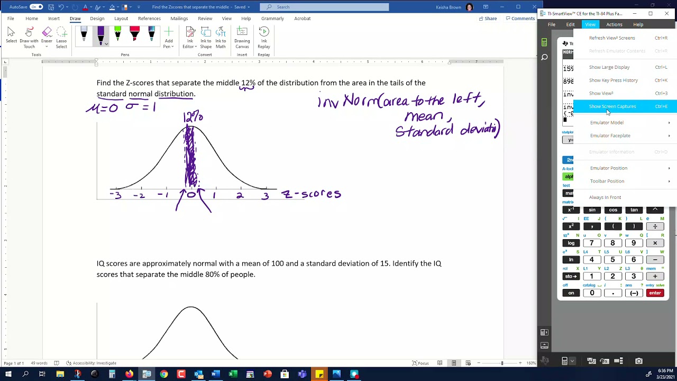
Task: Click the camera screen capture icon
Action: (639, 361)
